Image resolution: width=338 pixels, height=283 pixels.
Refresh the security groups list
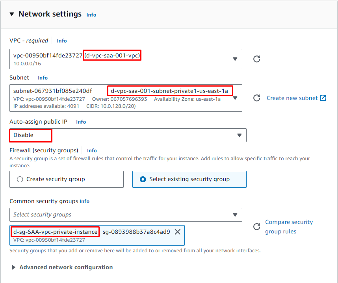tap(256, 227)
